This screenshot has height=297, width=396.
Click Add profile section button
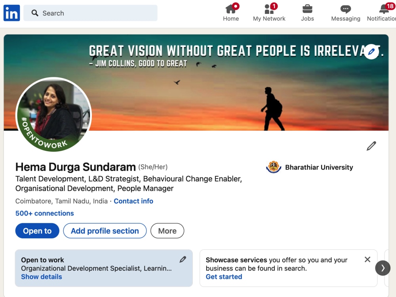[x=105, y=231]
